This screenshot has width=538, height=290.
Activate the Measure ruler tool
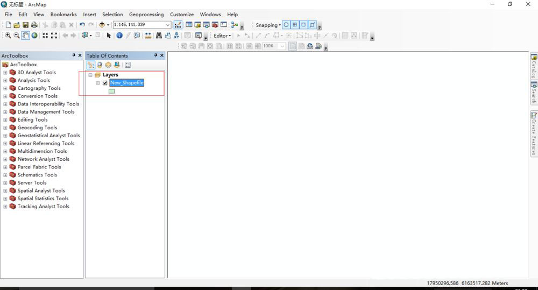click(x=148, y=36)
